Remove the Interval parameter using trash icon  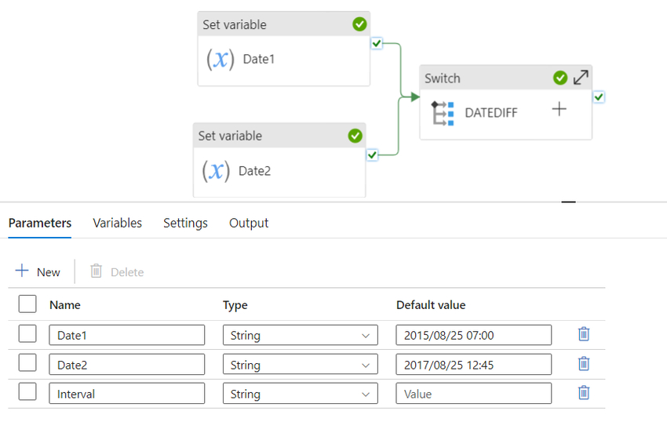point(584,392)
